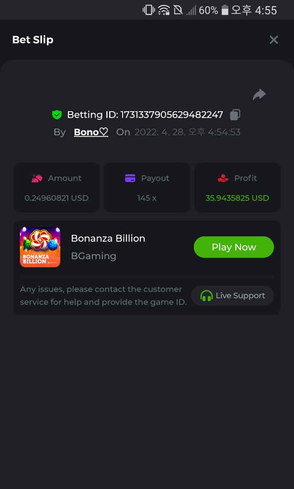Open Live Support chat

(233, 295)
